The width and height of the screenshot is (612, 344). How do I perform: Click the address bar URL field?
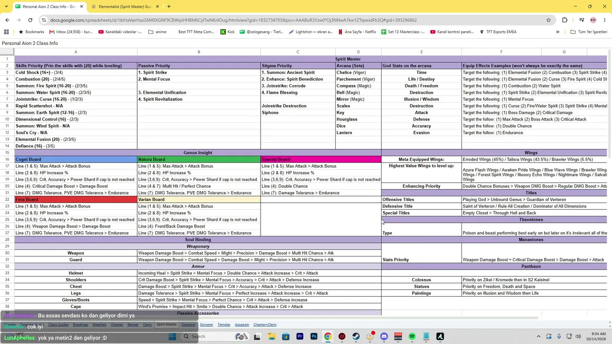click(296, 20)
